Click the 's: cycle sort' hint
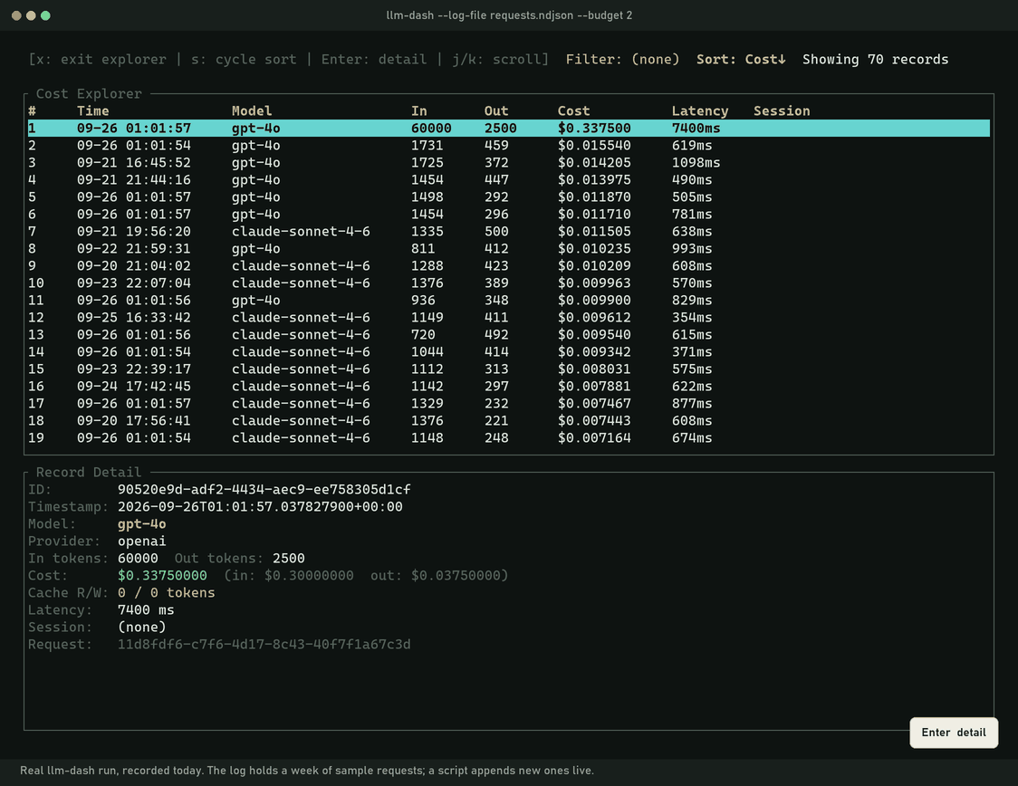The width and height of the screenshot is (1018, 786). 244,59
